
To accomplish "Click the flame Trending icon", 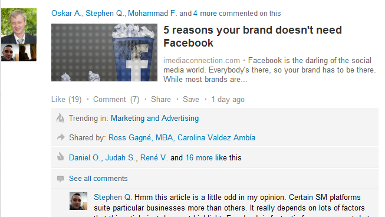I will coord(60,118).
